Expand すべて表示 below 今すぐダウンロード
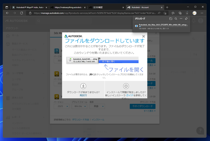This screenshot has height=141, width=210. [x=149, y=111]
